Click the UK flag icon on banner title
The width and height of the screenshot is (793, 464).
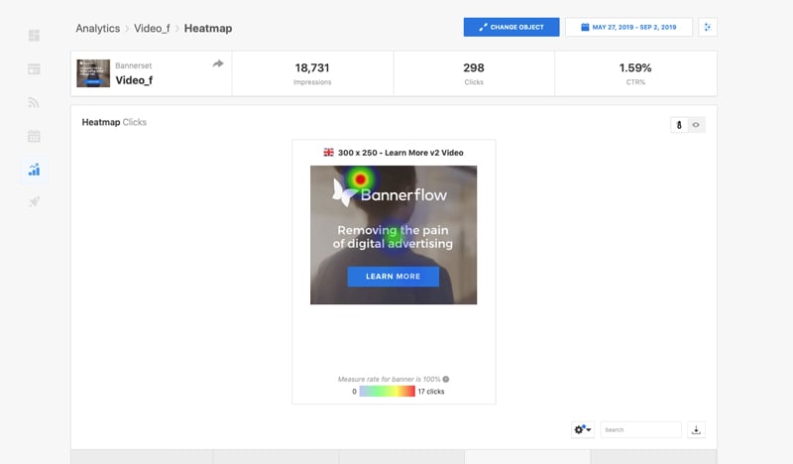click(x=329, y=153)
